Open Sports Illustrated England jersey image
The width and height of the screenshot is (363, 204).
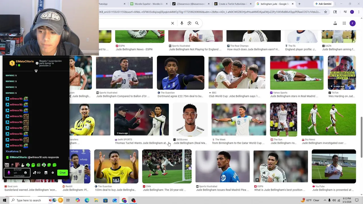tap(124, 73)
